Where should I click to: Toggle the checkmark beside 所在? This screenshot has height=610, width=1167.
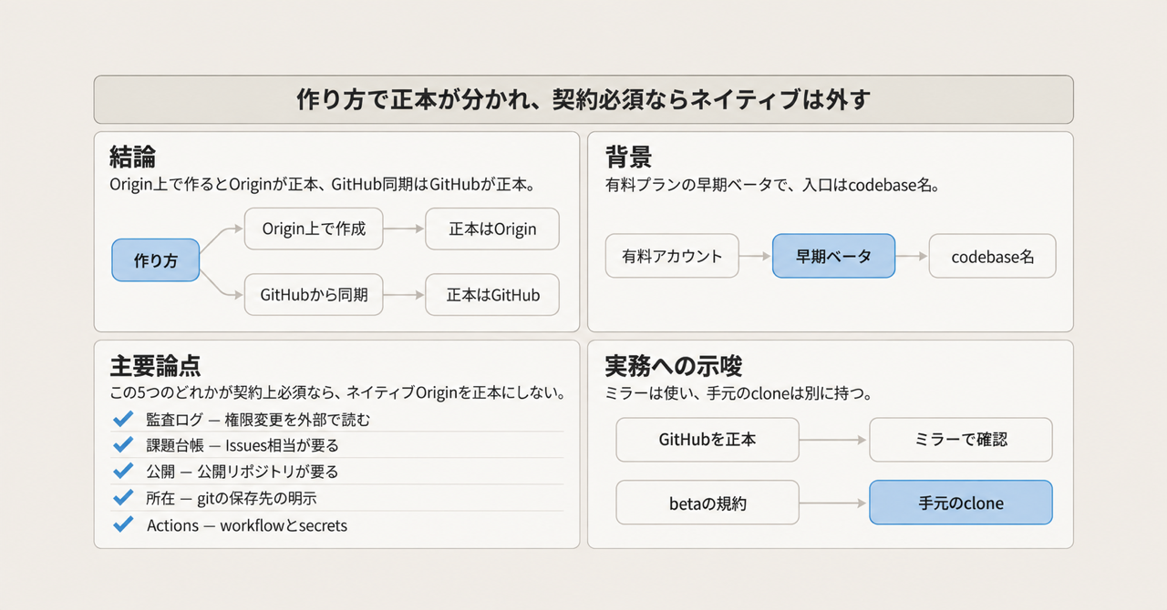(122, 497)
